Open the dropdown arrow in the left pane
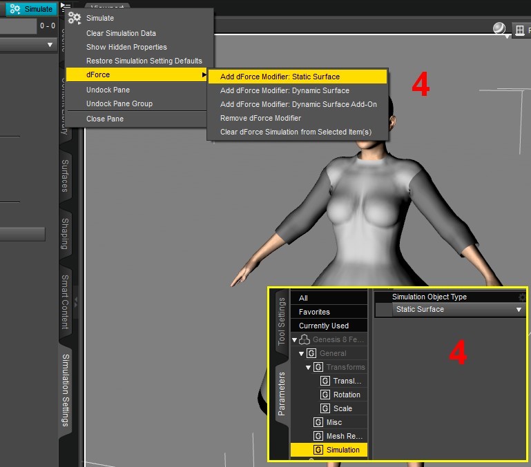531x467 pixels. 50,45
